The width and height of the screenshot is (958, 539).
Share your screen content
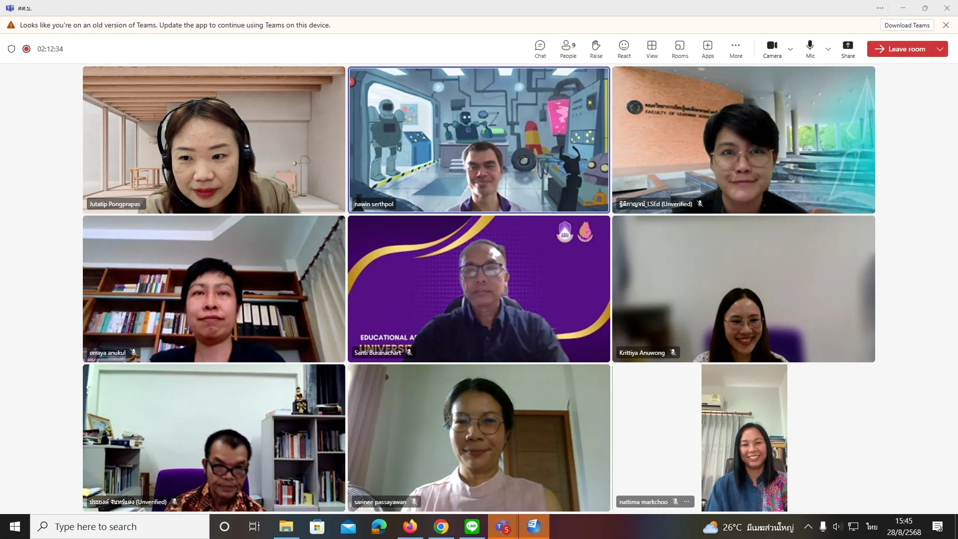tap(848, 49)
